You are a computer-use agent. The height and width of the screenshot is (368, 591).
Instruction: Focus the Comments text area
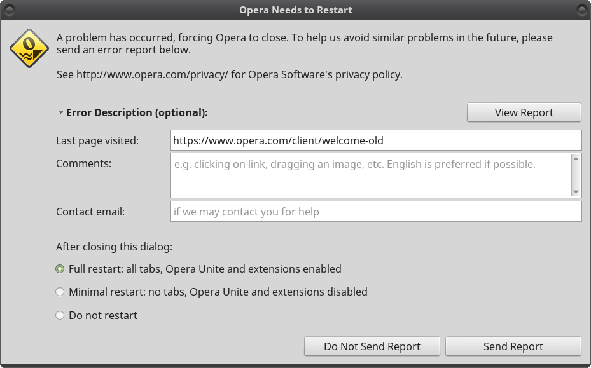371,175
